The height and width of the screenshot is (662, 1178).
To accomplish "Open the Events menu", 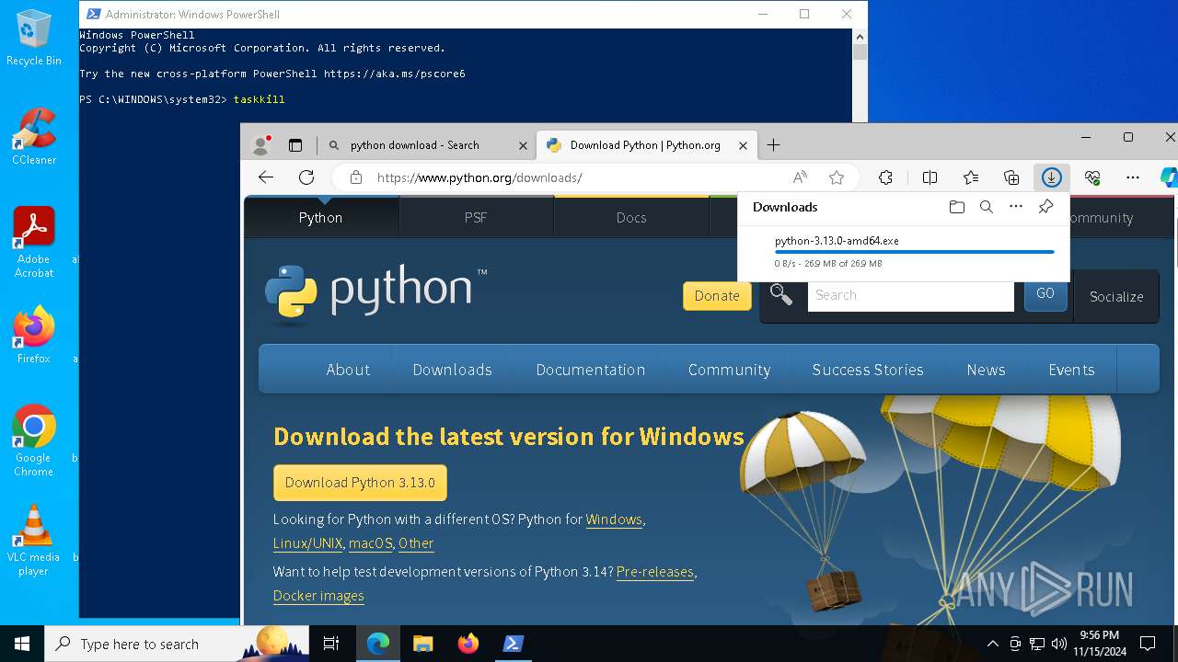I will click(1071, 370).
